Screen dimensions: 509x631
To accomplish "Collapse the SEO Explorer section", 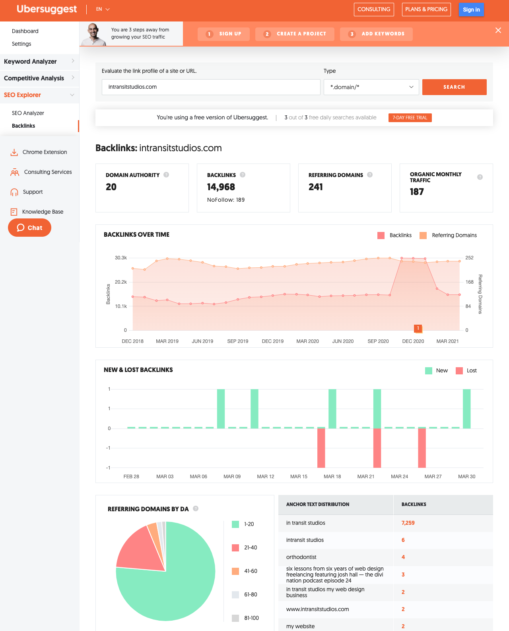I will [x=39, y=95].
